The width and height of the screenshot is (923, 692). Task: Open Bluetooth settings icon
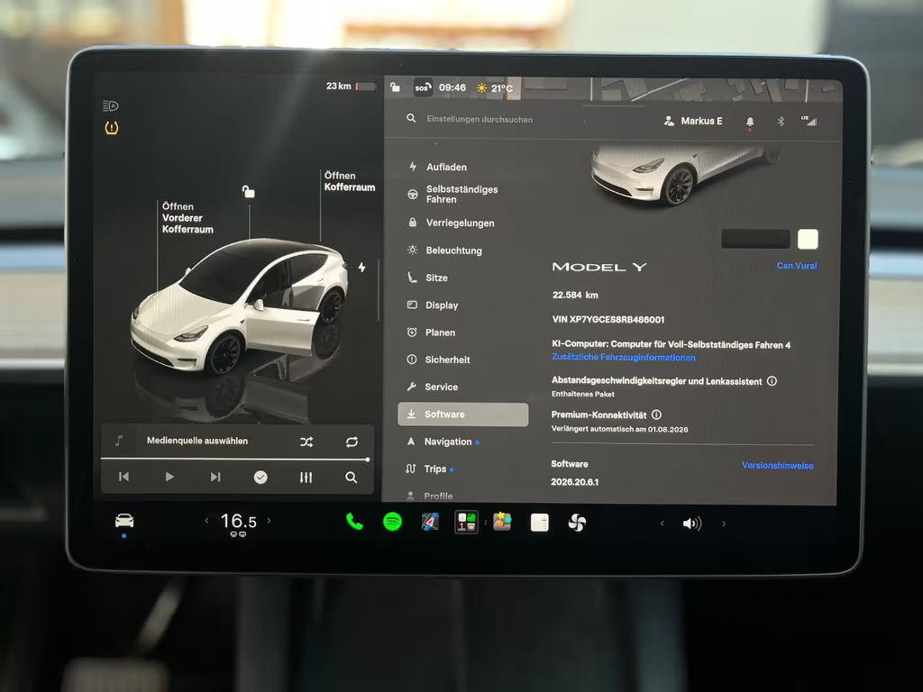pyautogui.click(x=781, y=122)
